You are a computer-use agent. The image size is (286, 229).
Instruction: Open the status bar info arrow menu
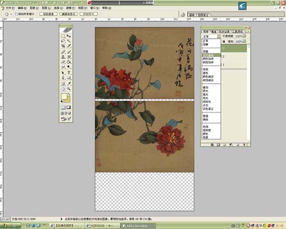tap(61, 219)
